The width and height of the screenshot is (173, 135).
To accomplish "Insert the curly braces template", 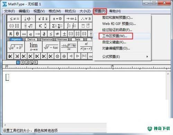I will pyautogui.click(x=84, y=34).
